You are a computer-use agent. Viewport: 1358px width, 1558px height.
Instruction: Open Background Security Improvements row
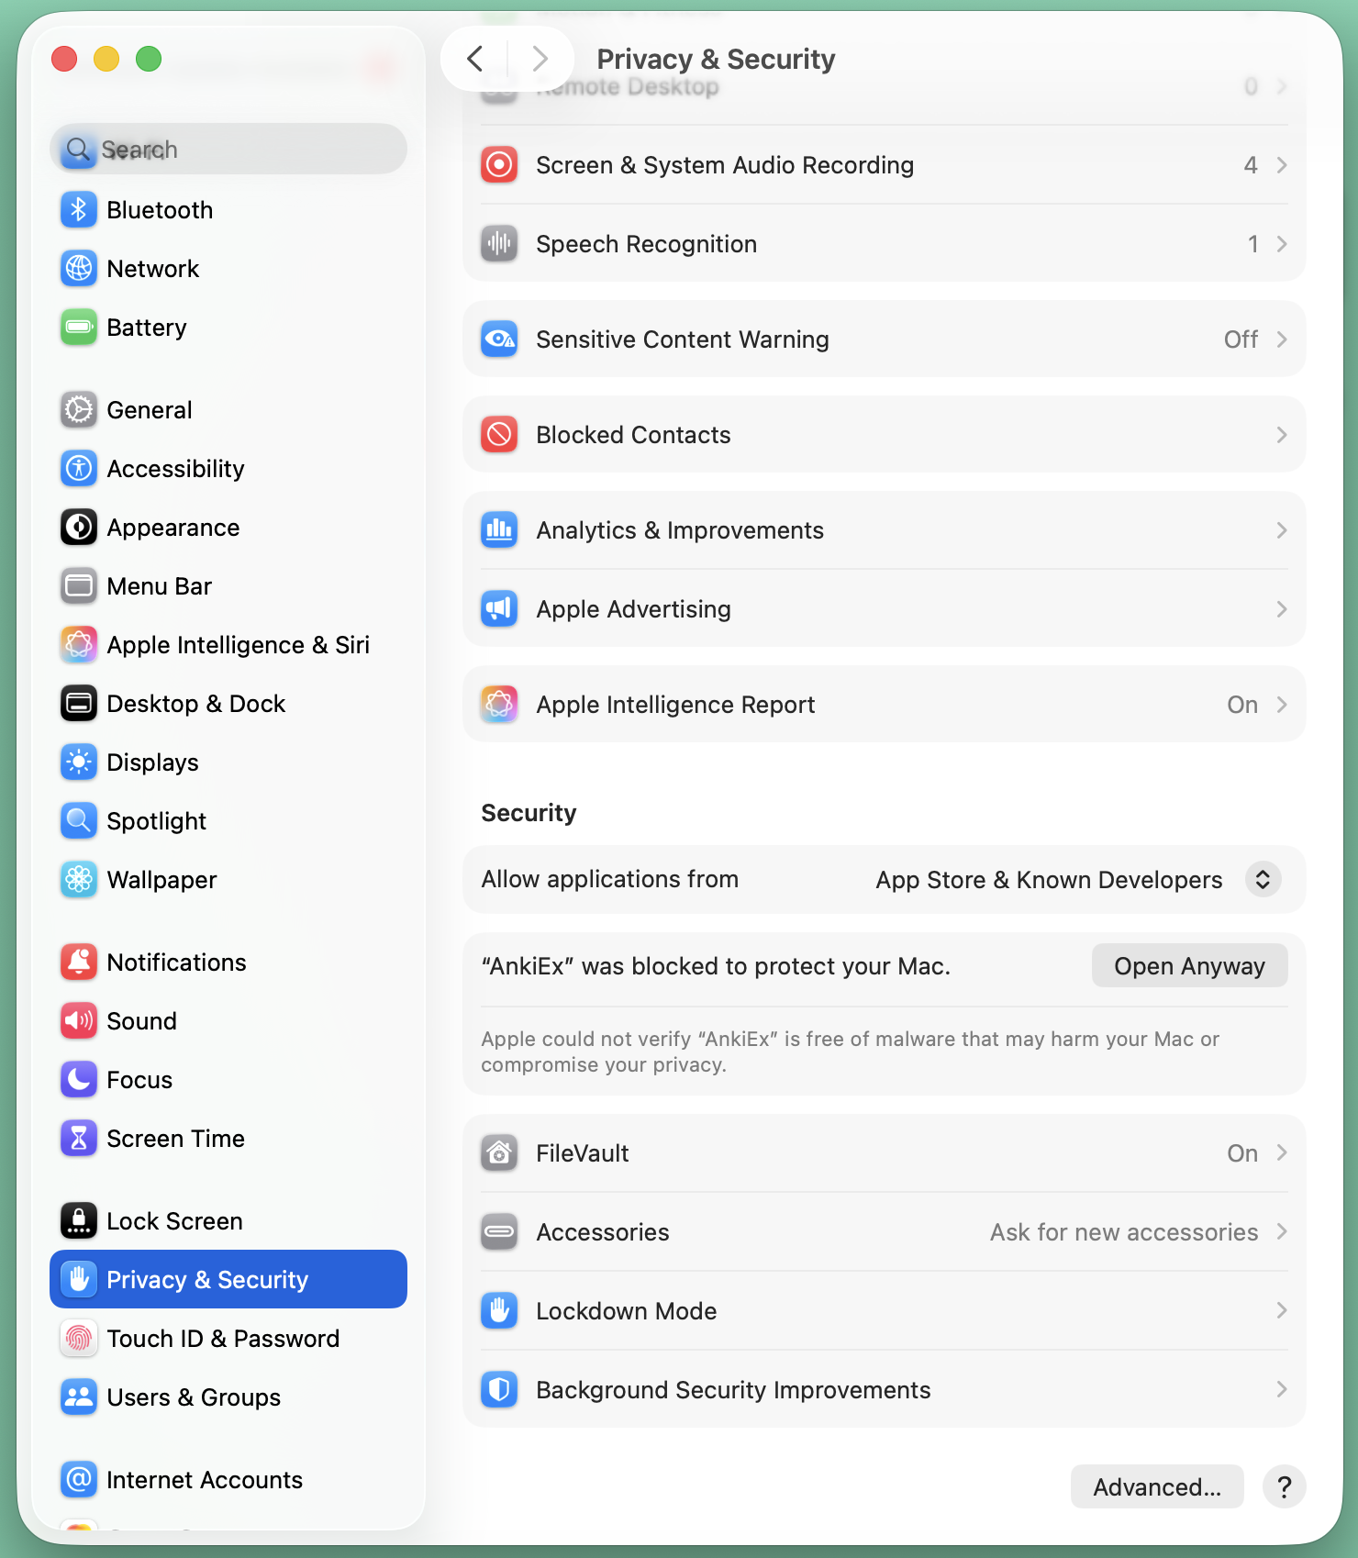pyautogui.click(x=885, y=1389)
